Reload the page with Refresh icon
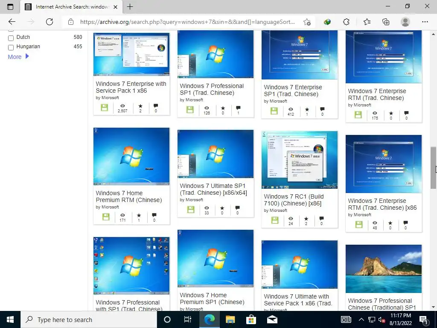 [50, 22]
